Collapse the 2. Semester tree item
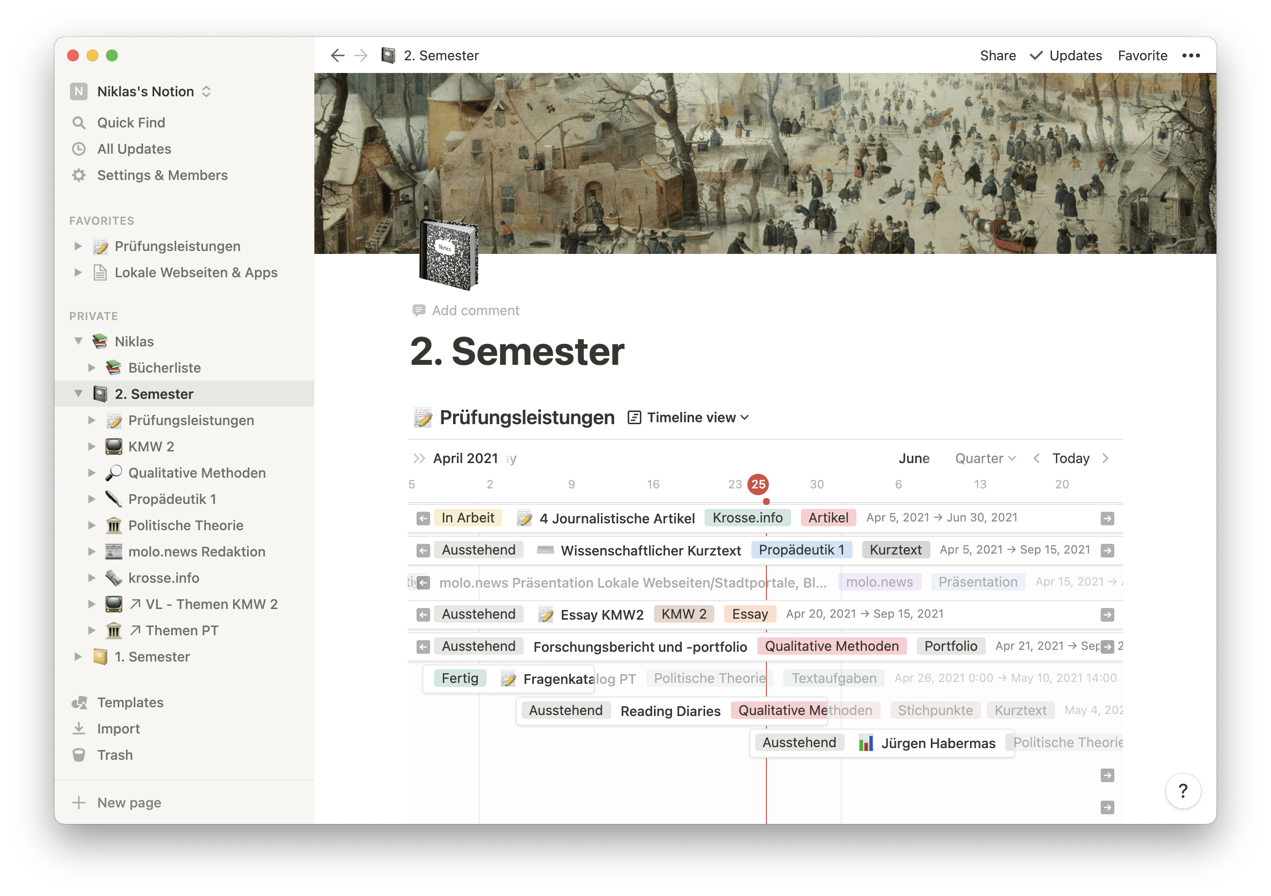The height and width of the screenshot is (896, 1271). [x=79, y=394]
